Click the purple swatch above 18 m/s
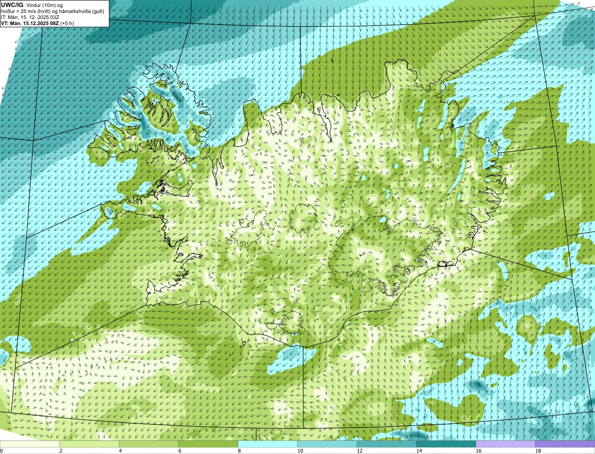Viewport: 595px width, 454px height. point(566,444)
